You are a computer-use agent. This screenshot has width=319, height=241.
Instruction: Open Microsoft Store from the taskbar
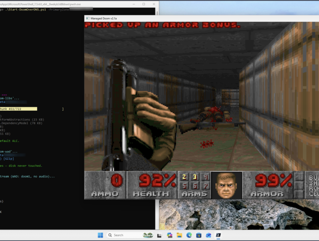[x=199, y=235]
